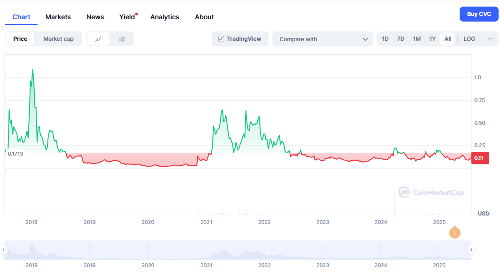Open the TradingView chart view
The width and height of the screenshot is (500, 276).
point(240,39)
